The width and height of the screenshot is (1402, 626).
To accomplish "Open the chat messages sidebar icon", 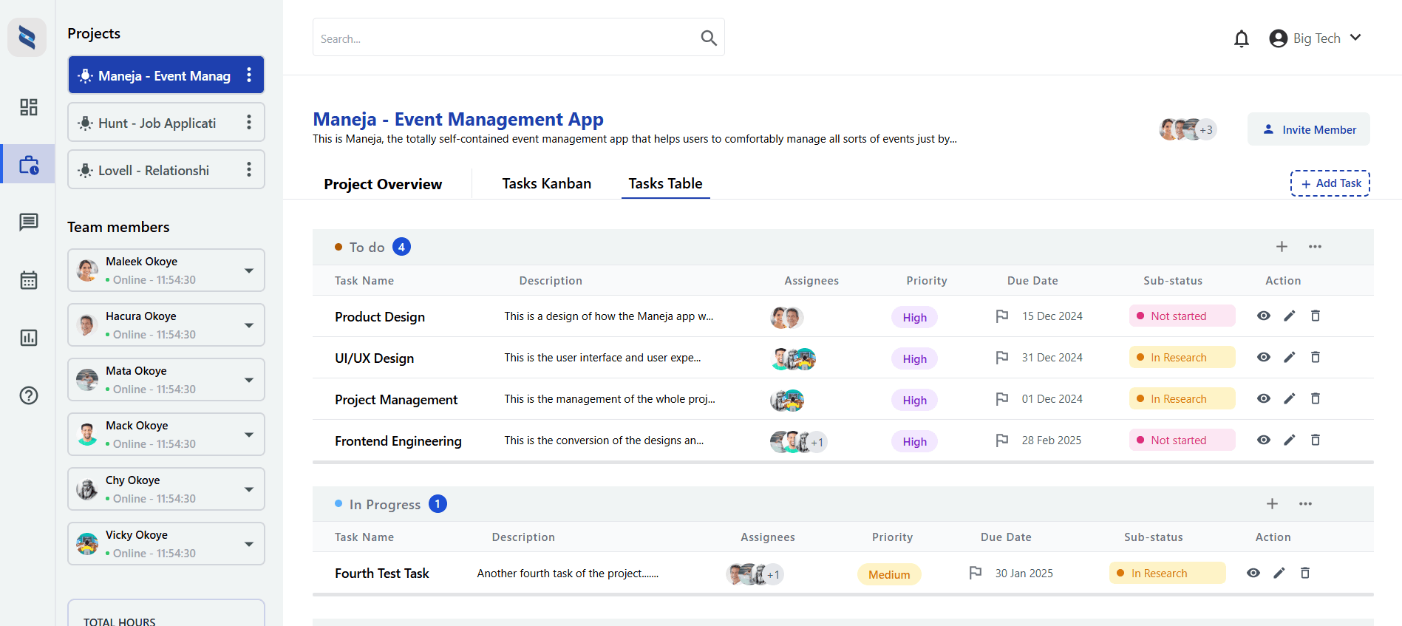I will (28, 222).
